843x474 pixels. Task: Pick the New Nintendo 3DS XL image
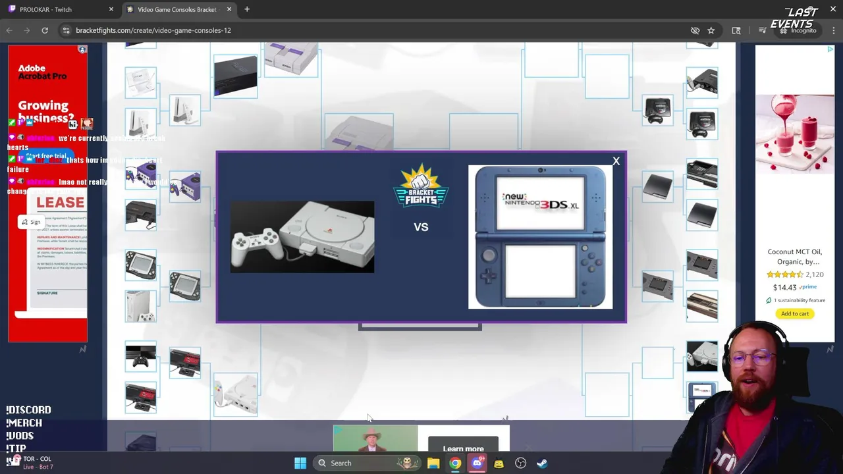(x=540, y=237)
